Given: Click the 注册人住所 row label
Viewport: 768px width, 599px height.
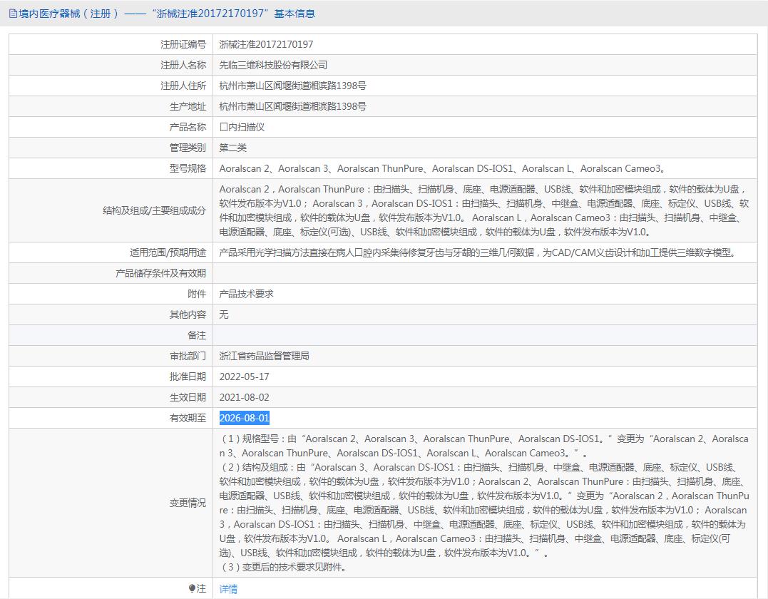Looking at the screenshot, I should [x=183, y=86].
